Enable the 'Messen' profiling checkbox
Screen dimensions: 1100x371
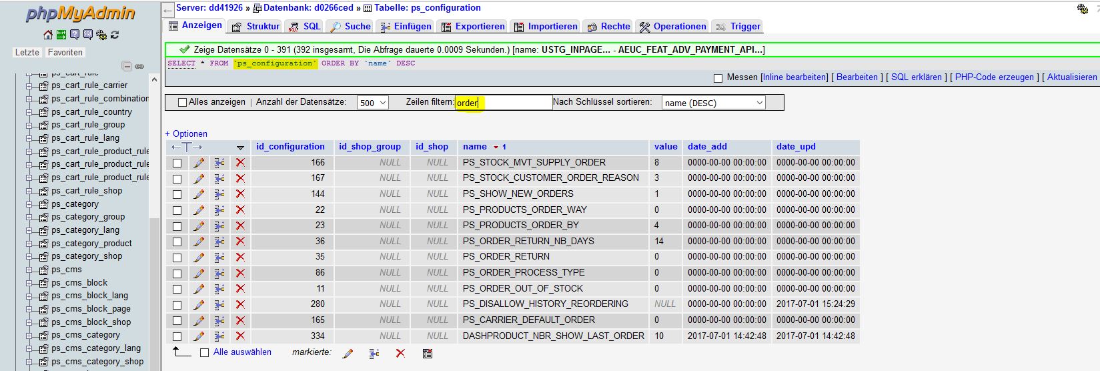click(x=718, y=78)
